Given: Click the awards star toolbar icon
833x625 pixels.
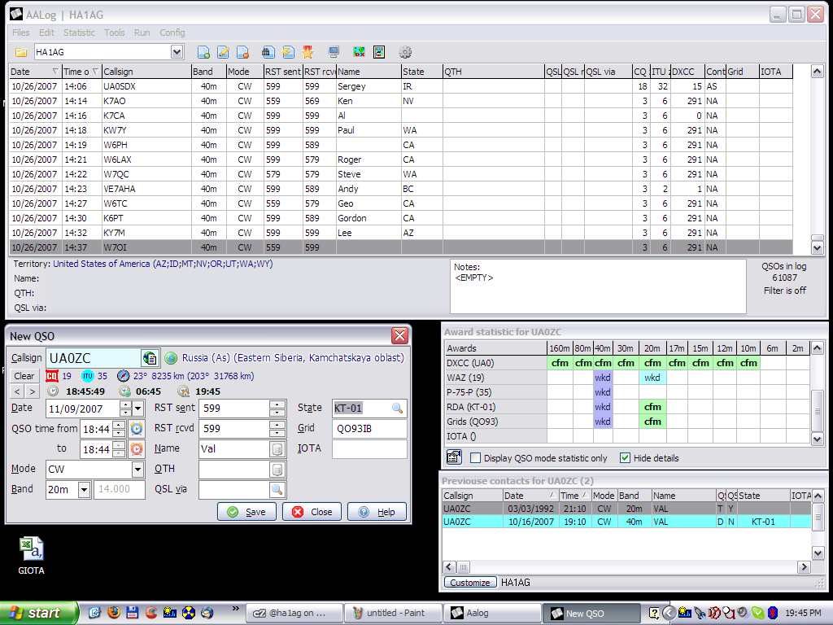Looking at the screenshot, I should coord(307,53).
